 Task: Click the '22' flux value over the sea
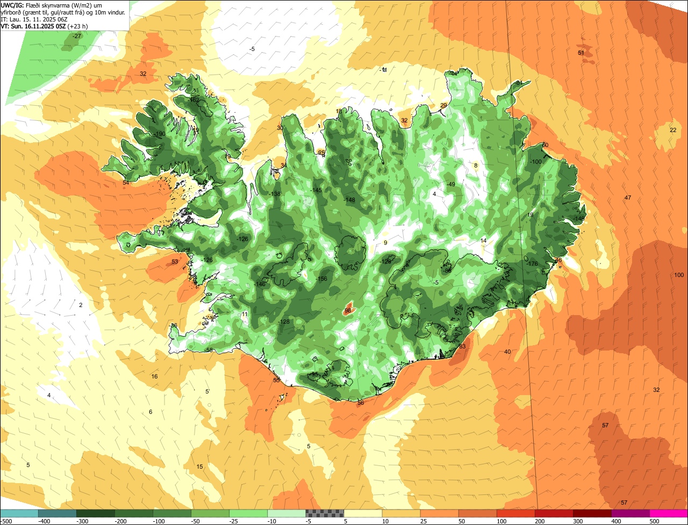673,130
